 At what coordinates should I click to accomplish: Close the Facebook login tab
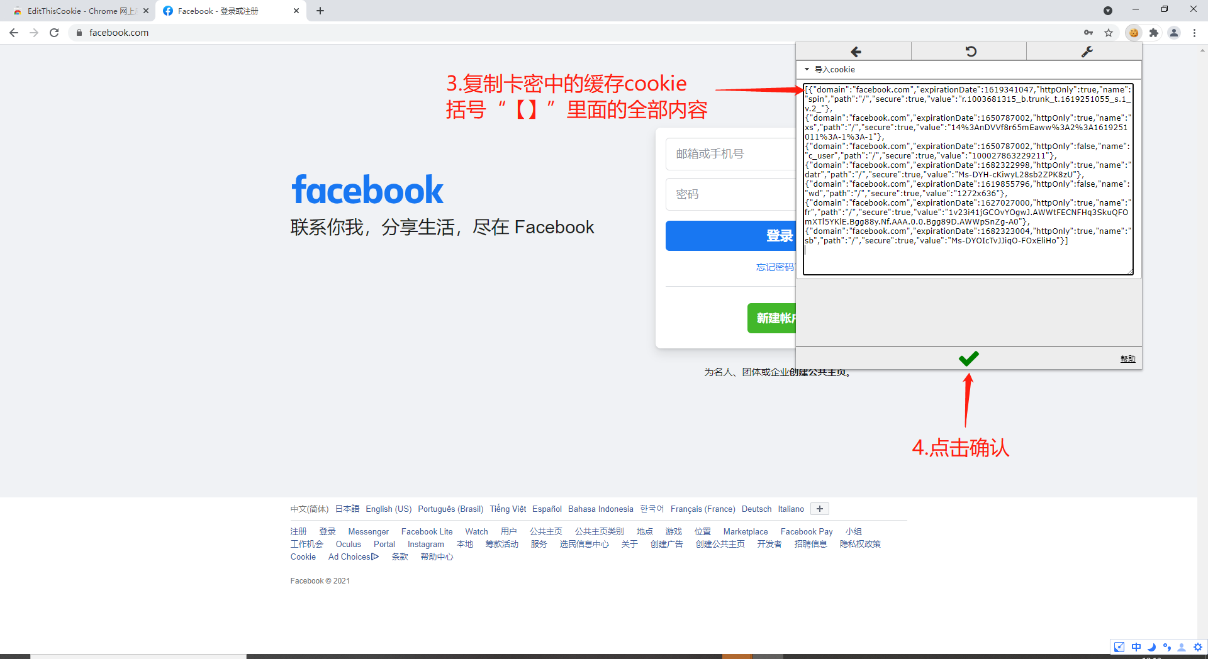coord(296,11)
